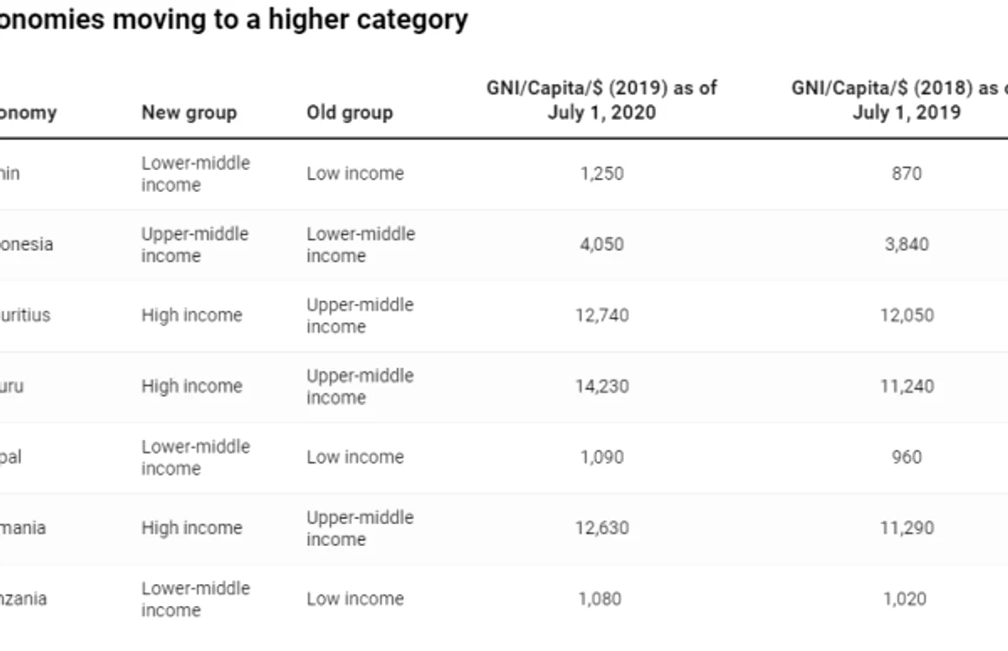Click the table title about higher category
This screenshot has width=1008, height=651.
pos(234,19)
